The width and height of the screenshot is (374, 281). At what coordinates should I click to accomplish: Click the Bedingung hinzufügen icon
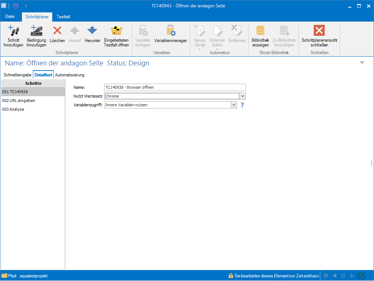coord(36,31)
